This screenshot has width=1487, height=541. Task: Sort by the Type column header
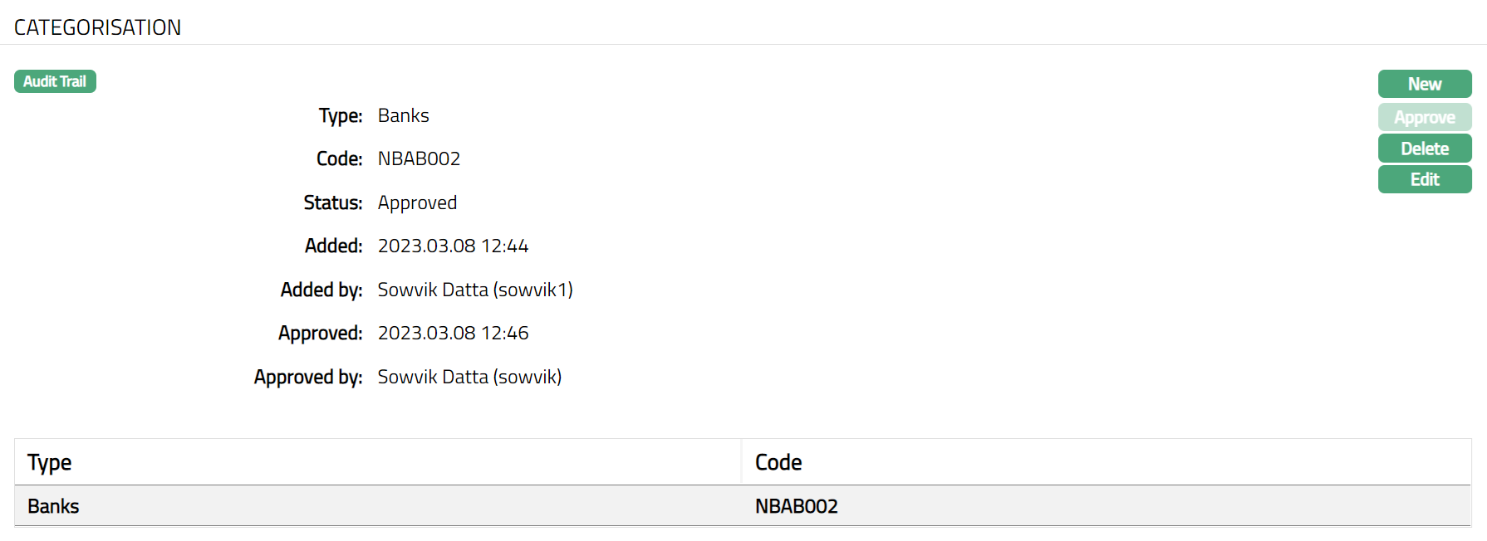pos(50,462)
